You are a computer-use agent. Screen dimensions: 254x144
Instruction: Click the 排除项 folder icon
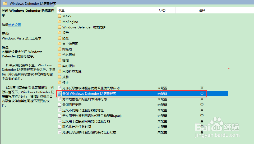59,49
